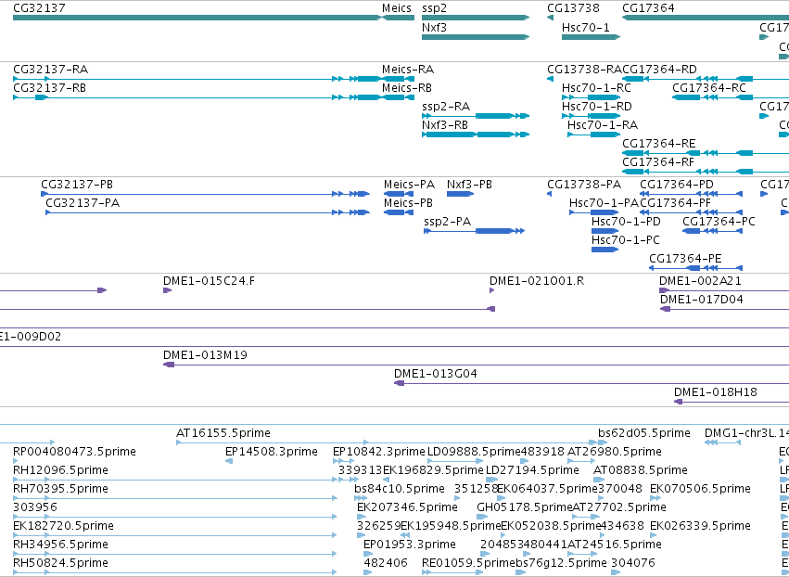Image resolution: width=789 pixels, height=577 pixels.
Task: Open the EP10842.3prime EST label
Action: click(379, 452)
